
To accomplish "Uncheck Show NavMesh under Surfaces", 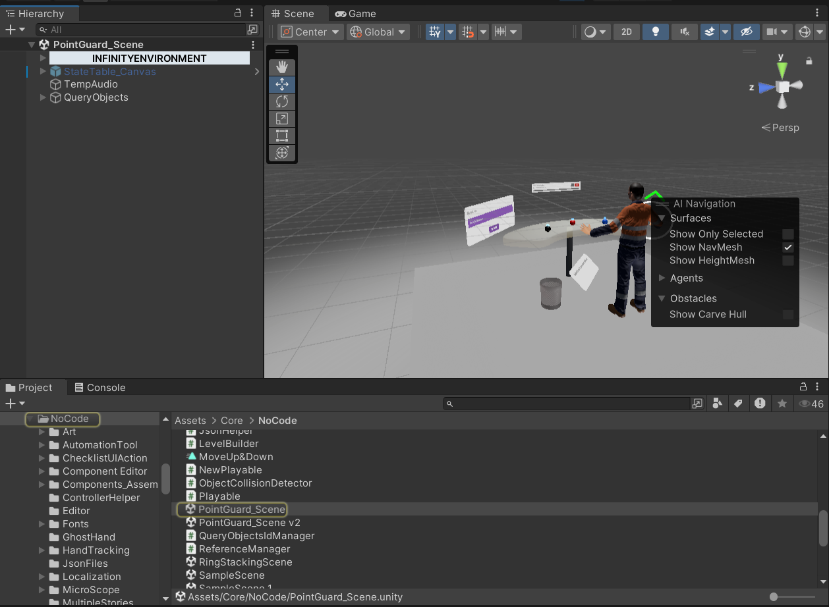I will click(788, 247).
